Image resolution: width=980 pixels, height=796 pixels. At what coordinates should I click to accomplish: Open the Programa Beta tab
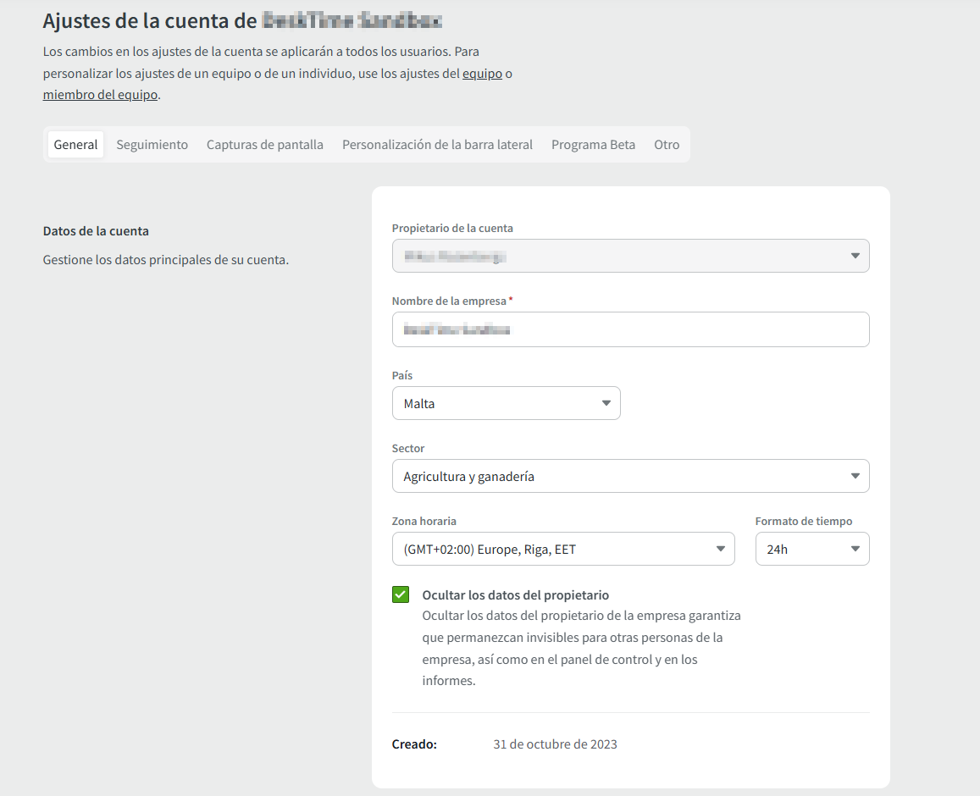coord(593,145)
